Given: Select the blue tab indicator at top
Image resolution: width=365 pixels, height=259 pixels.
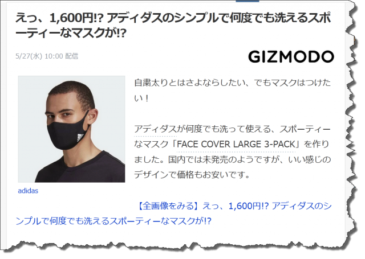Looking at the screenshot, I should point(247,1).
